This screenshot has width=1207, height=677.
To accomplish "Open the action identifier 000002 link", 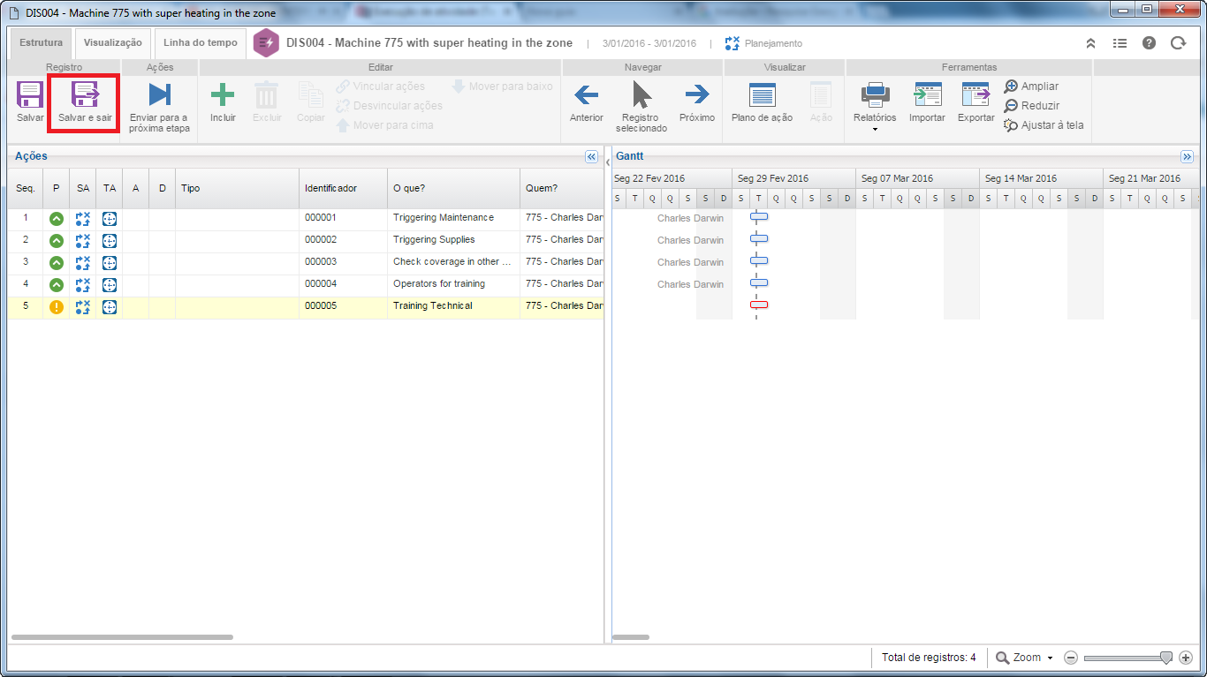I will pos(321,239).
